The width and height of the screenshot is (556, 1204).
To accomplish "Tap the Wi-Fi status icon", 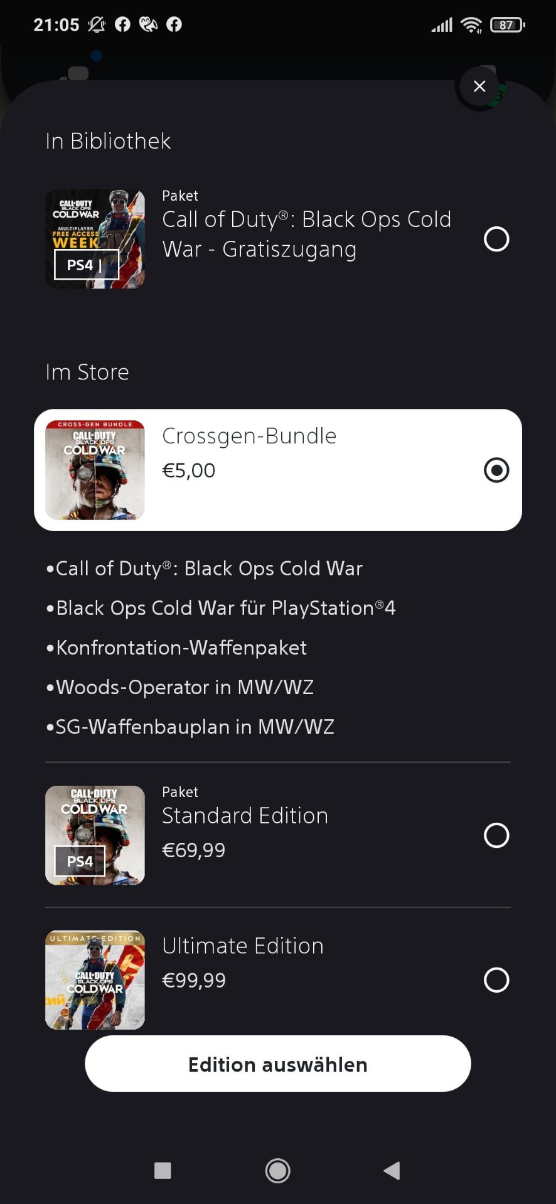I will [471, 25].
